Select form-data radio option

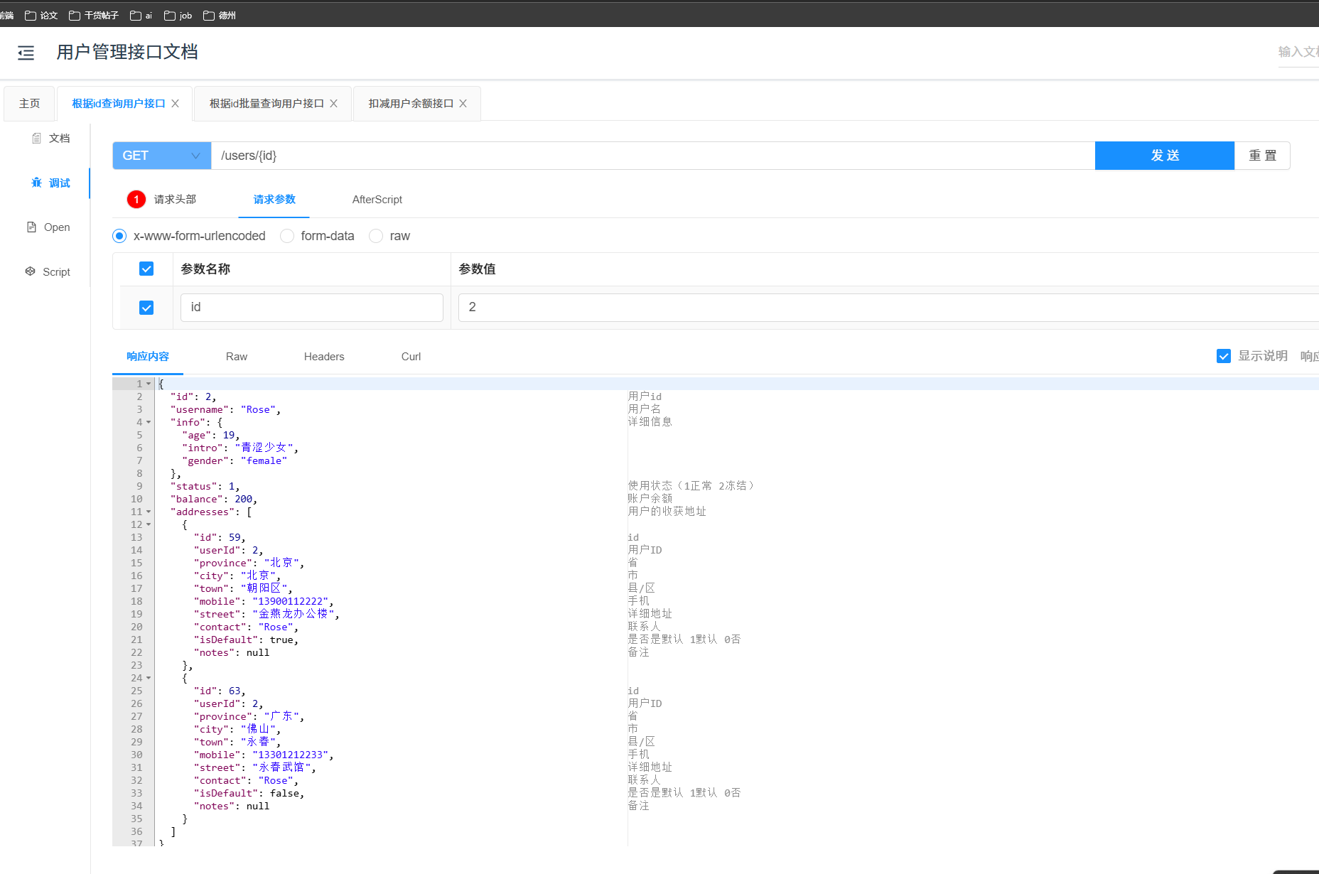click(x=287, y=236)
